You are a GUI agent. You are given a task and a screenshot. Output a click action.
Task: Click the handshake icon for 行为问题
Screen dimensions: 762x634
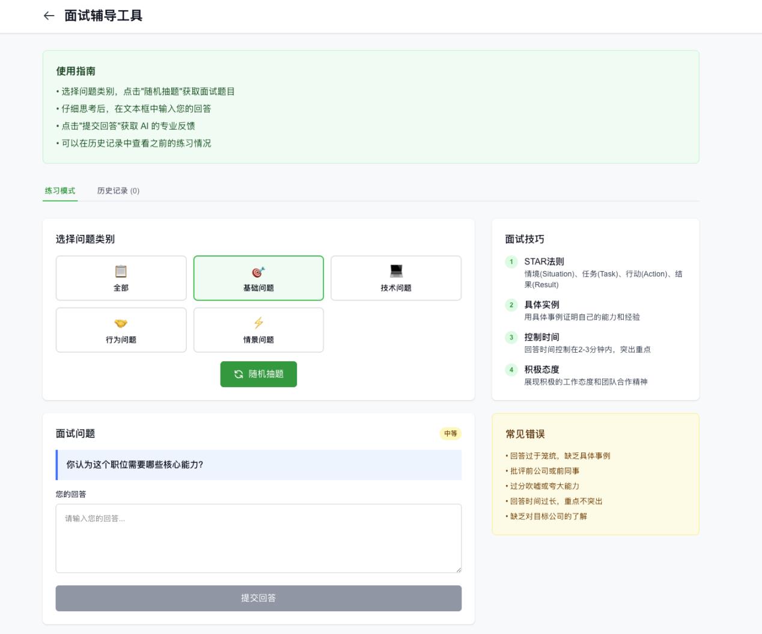pos(121,323)
